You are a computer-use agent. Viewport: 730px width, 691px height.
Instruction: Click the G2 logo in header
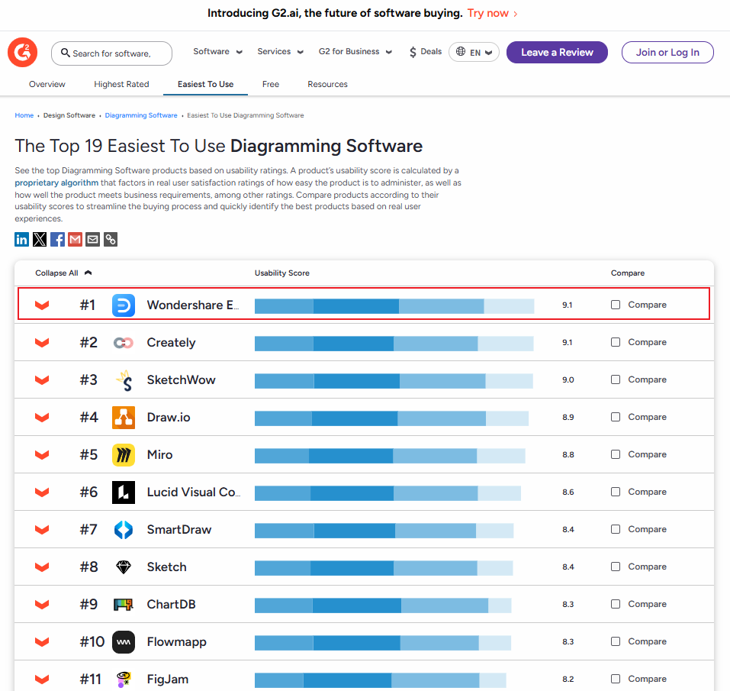(22, 53)
